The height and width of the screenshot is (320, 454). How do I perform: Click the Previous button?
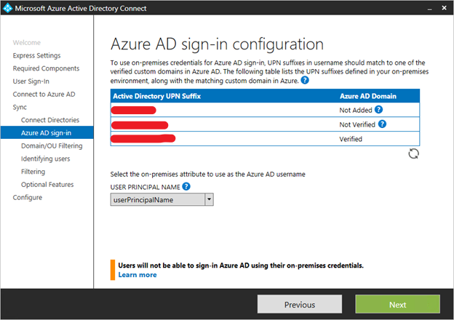point(300,305)
